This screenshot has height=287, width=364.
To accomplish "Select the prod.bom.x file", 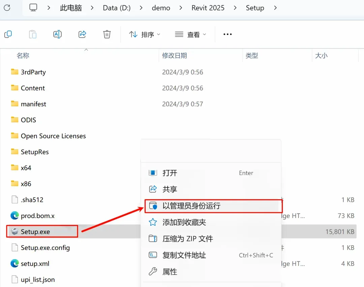I will 38,216.
